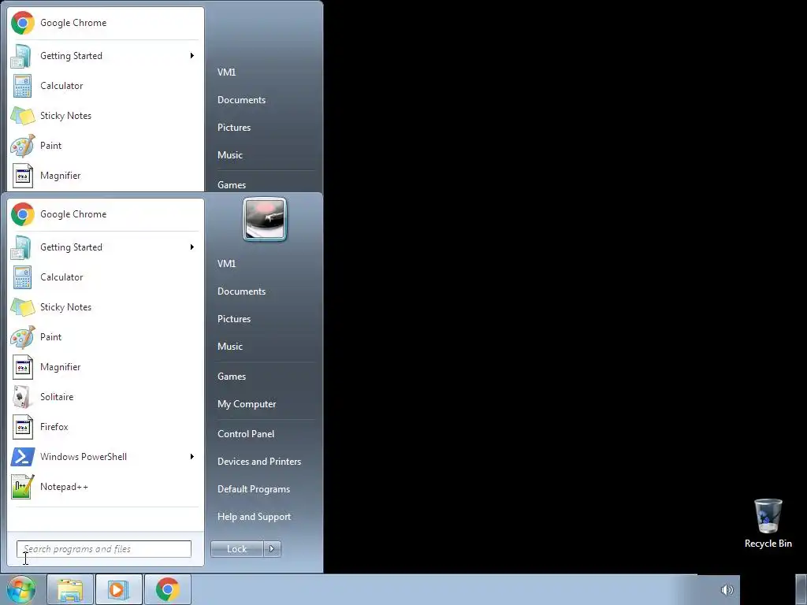Image resolution: width=807 pixels, height=605 pixels.
Task: Open Music in the lower Start menu
Action: click(229, 347)
